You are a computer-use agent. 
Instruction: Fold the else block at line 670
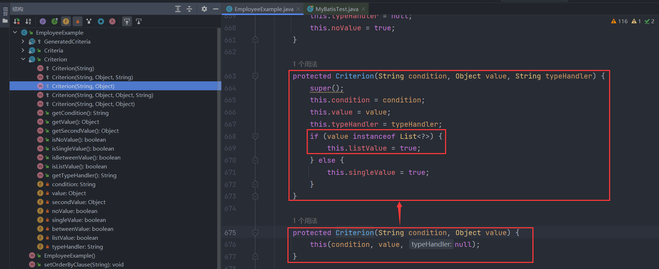[x=255, y=160]
